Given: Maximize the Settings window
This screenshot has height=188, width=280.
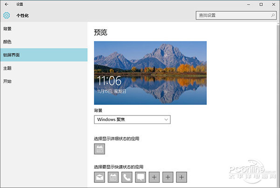Looking at the screenshot, I should click(261, 5).
